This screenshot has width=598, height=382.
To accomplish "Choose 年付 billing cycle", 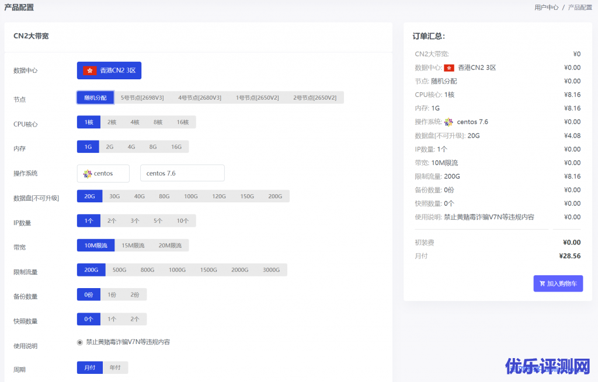I will (115, 368).
